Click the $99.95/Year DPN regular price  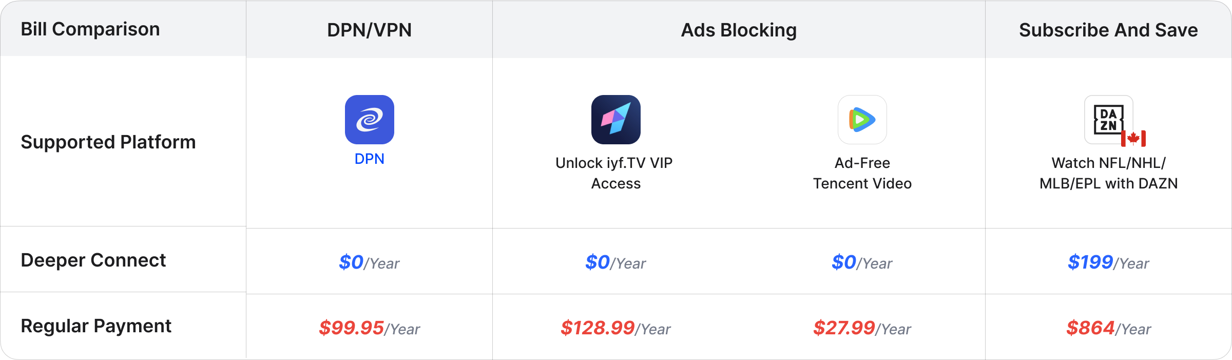[370, 328]
